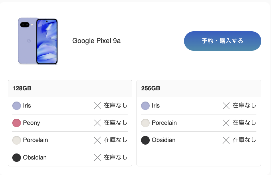Select Peony color swatch under 128GB
The height and width of the screenshot is (175, 271).
[x=17, y=123]
